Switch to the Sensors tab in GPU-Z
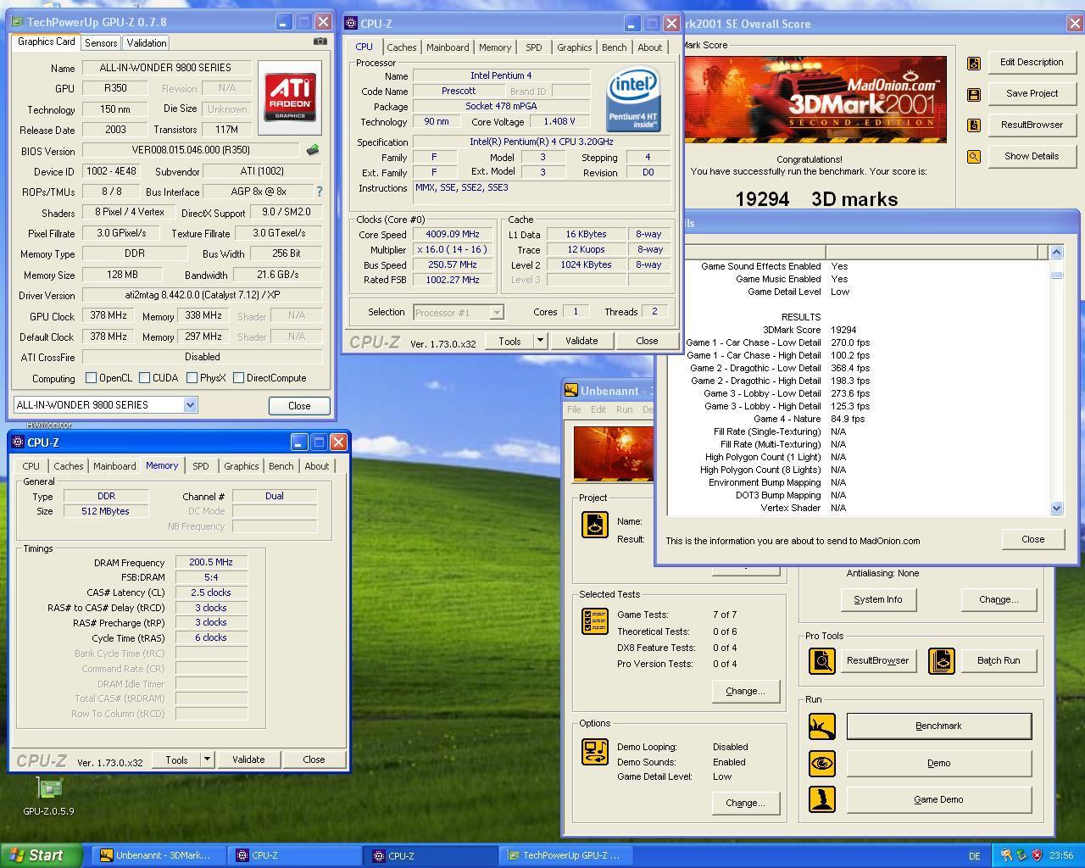 pyautogui.click(x=101, y=43)
